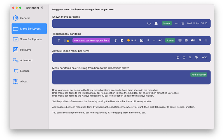Go to the License tab

coord(29,71)
